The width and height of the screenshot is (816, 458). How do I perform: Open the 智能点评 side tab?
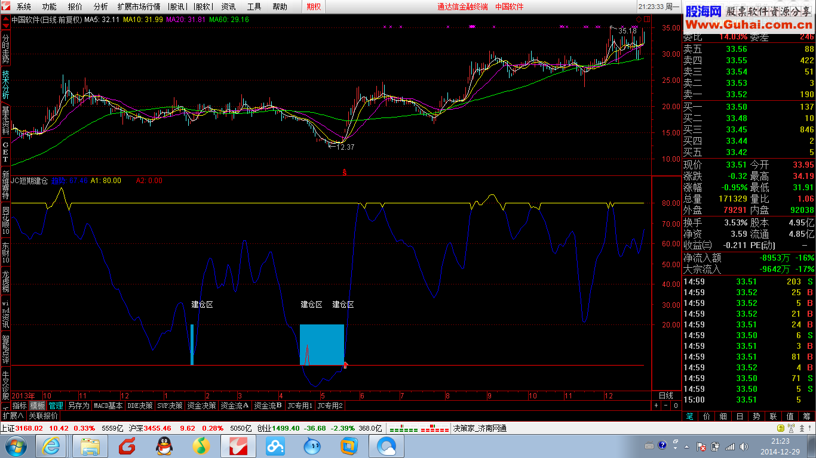5,349
